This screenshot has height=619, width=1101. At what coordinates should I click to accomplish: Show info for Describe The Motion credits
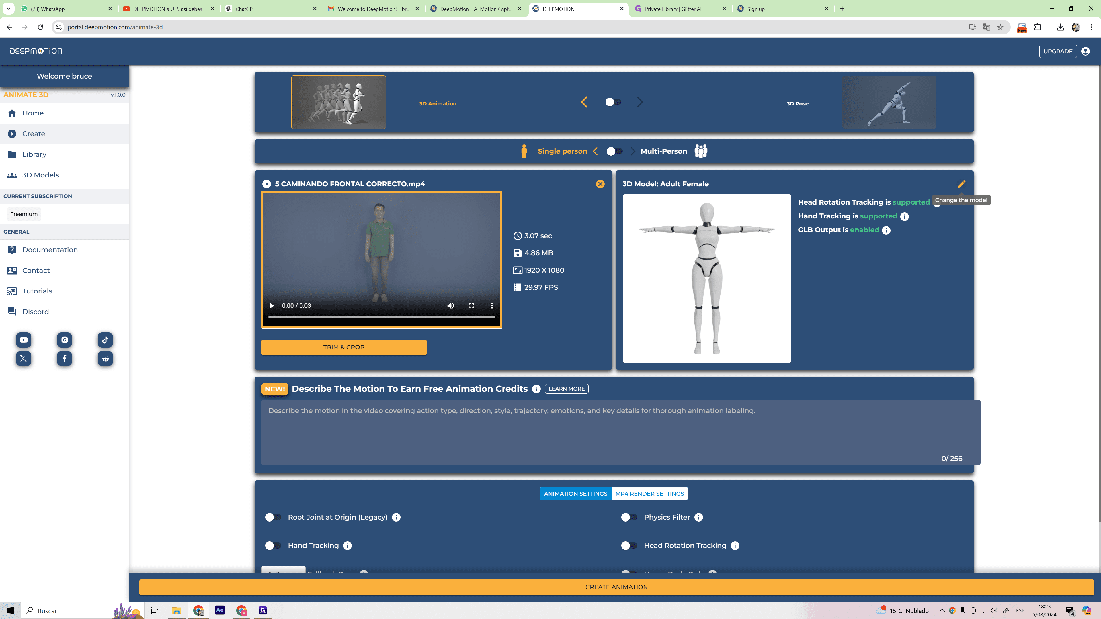point(536,389)
